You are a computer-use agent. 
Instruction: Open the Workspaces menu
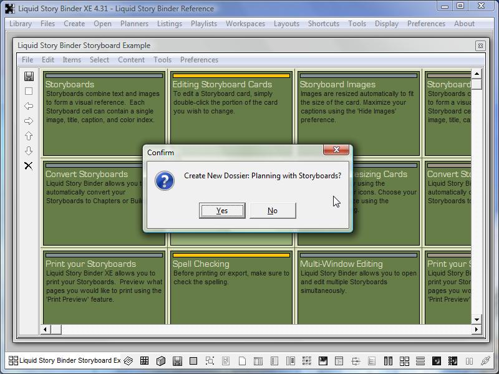[245, 24]
